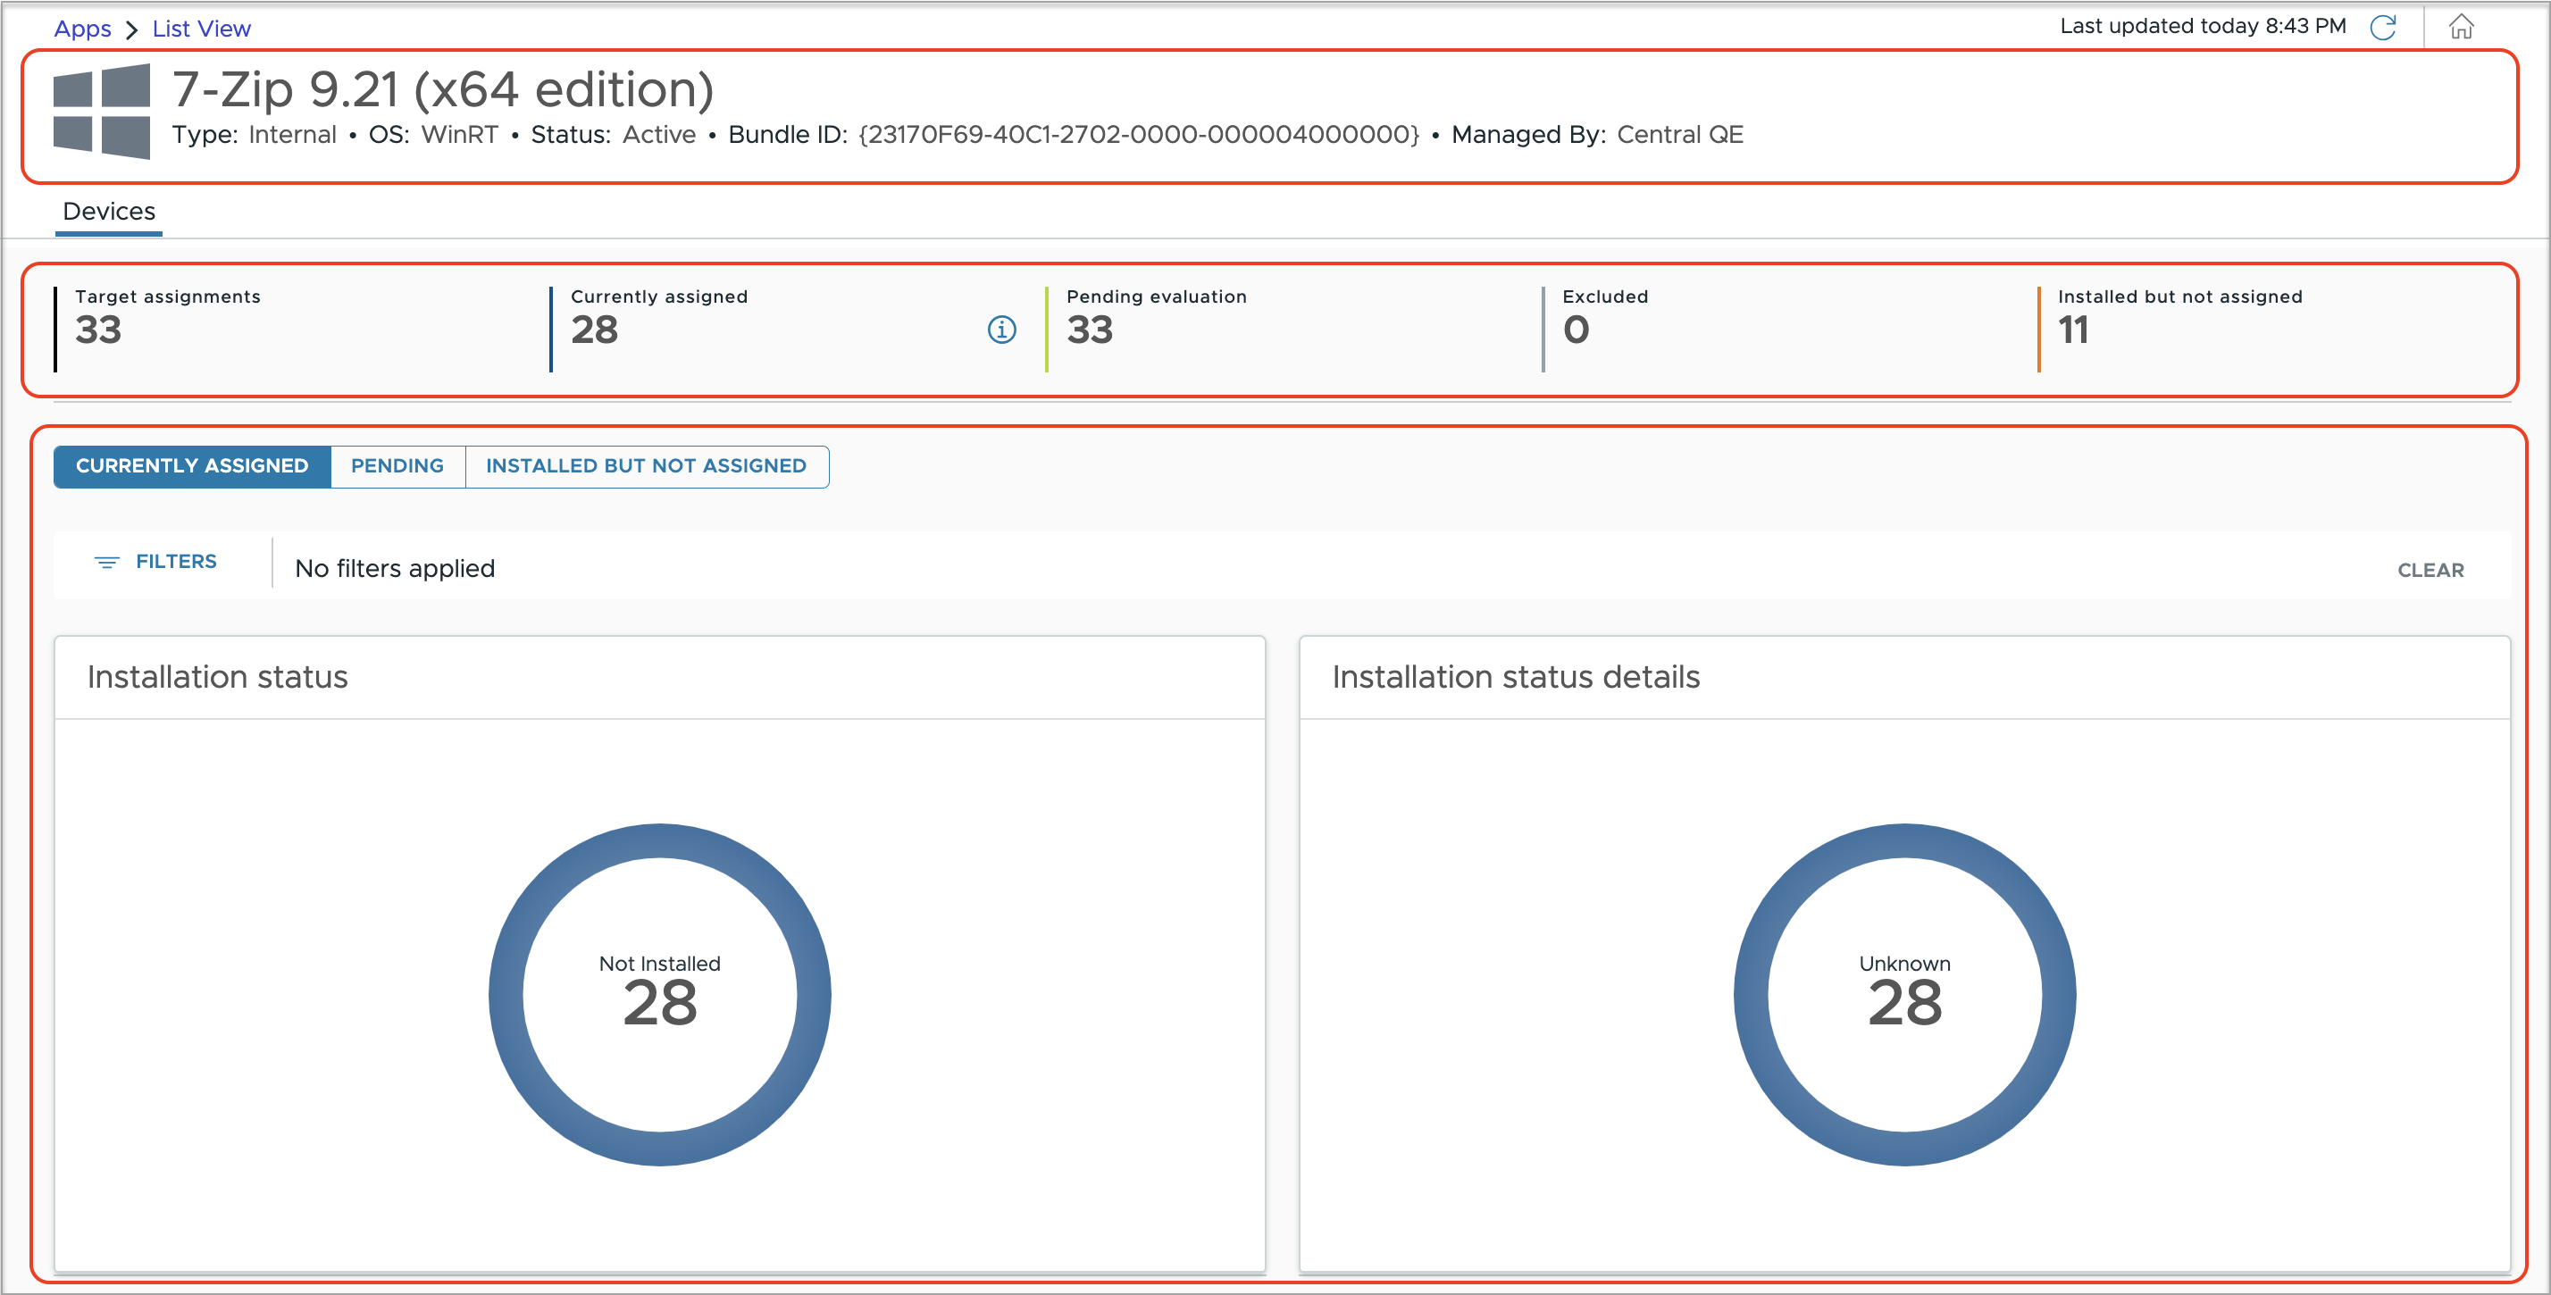Click the 7-Zip 9.21 (x64 edition) title
This screenshot has width=2551, height=1295.
point(443,89)
